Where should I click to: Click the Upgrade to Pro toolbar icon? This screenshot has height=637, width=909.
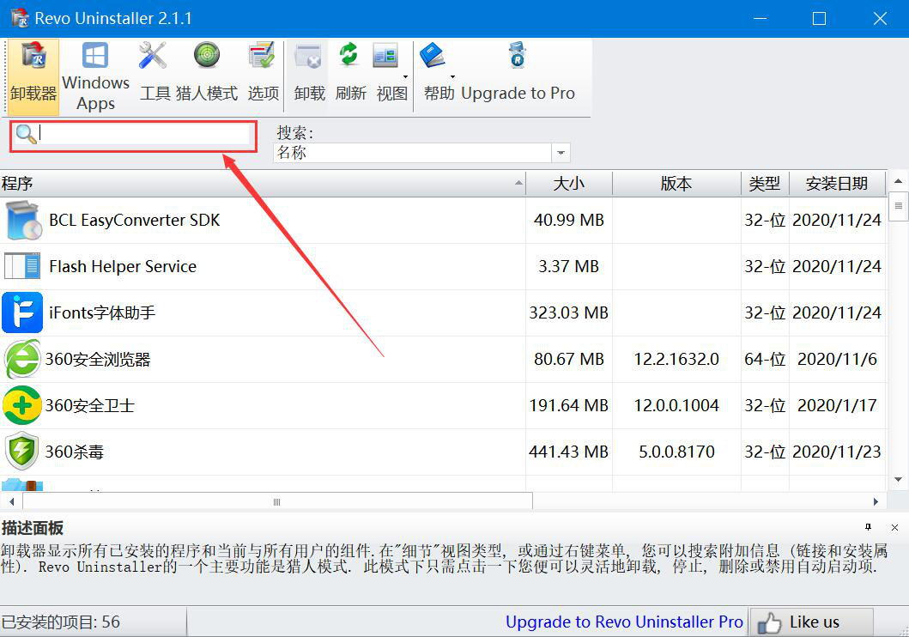517,56
